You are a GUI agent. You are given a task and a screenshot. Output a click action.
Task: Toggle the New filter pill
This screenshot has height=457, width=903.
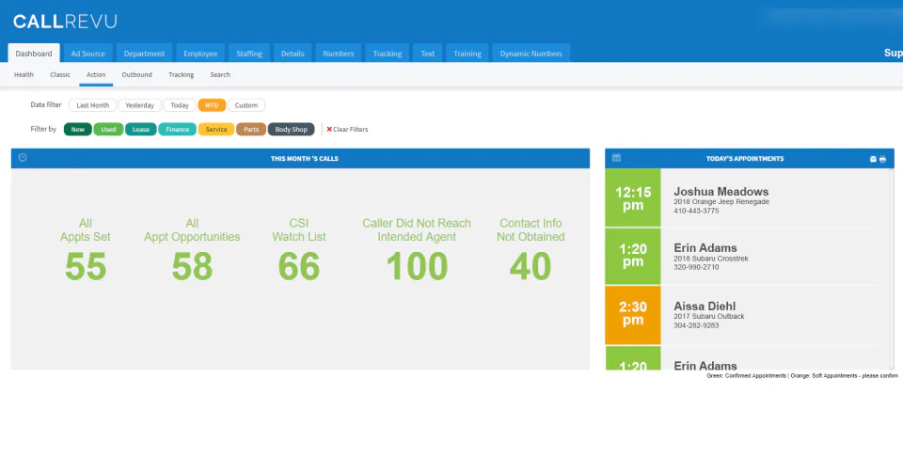(x=78, y=130)
